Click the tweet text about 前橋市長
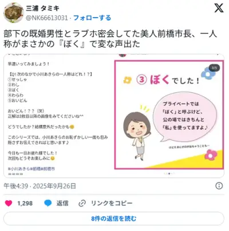Screen dimensions: 229x231 click(x=110, y=39)
